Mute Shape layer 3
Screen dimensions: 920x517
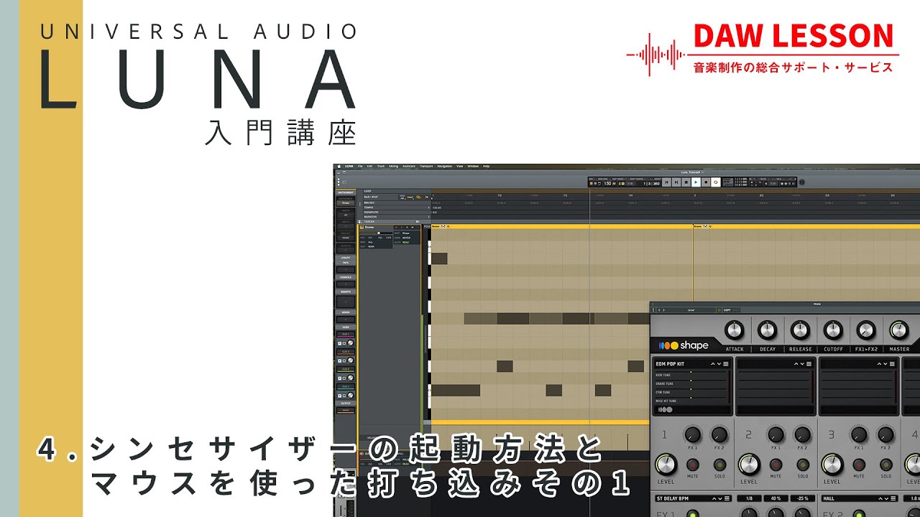coord(859,465)
